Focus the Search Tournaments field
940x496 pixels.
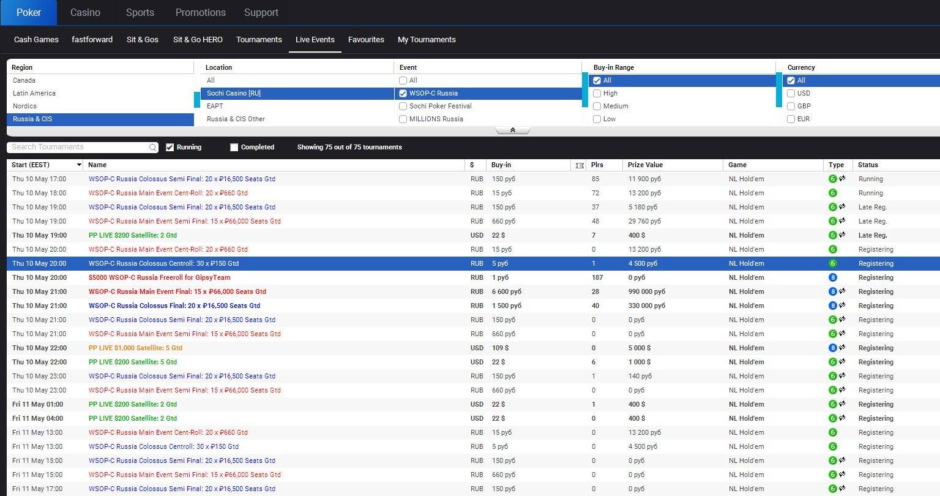pos(76,147)
